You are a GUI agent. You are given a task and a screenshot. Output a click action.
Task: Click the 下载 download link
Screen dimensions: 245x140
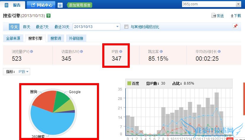(x=236, y=16)
